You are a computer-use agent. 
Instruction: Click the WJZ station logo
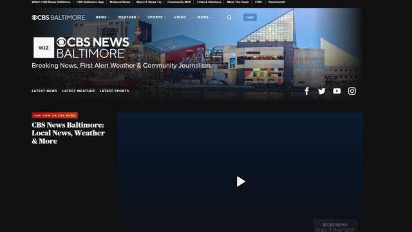pos(44,48)
